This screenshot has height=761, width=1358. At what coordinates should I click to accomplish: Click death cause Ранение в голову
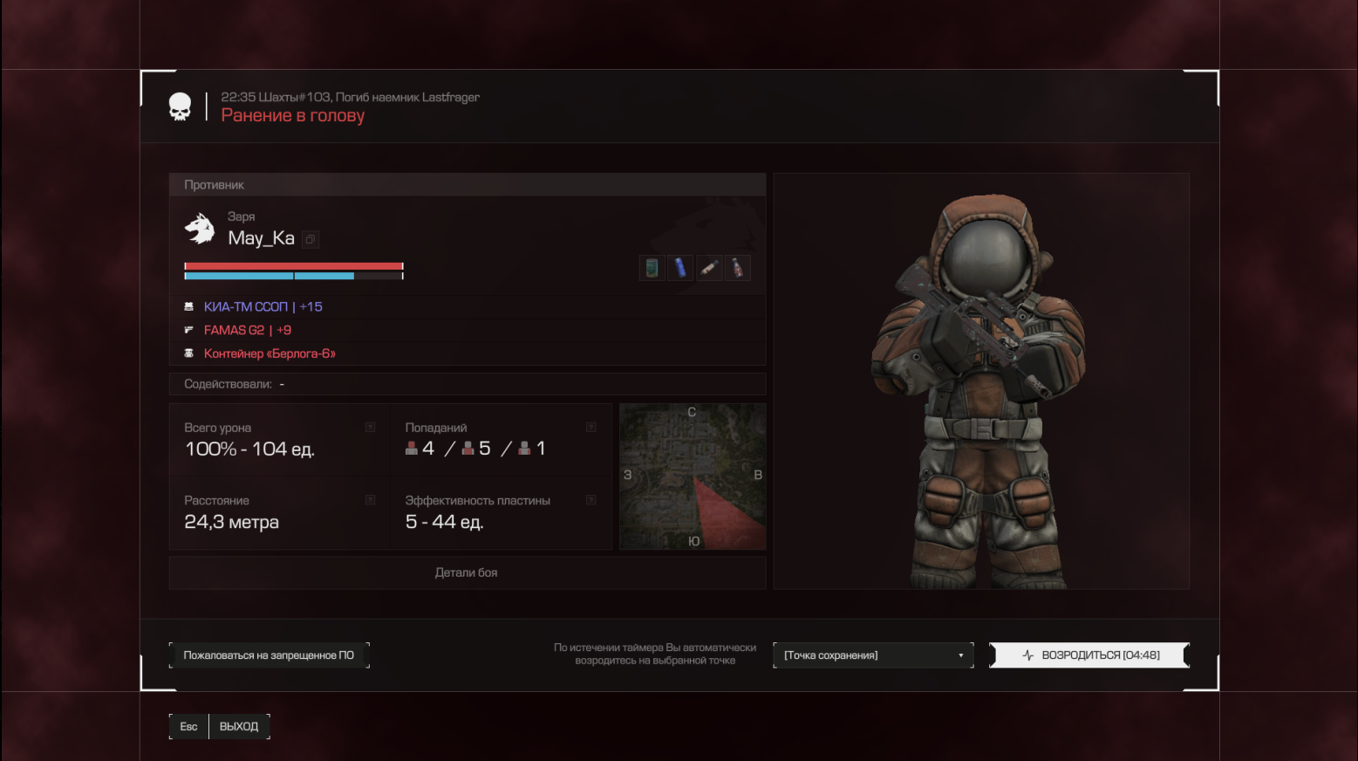(x=293, y=116)
